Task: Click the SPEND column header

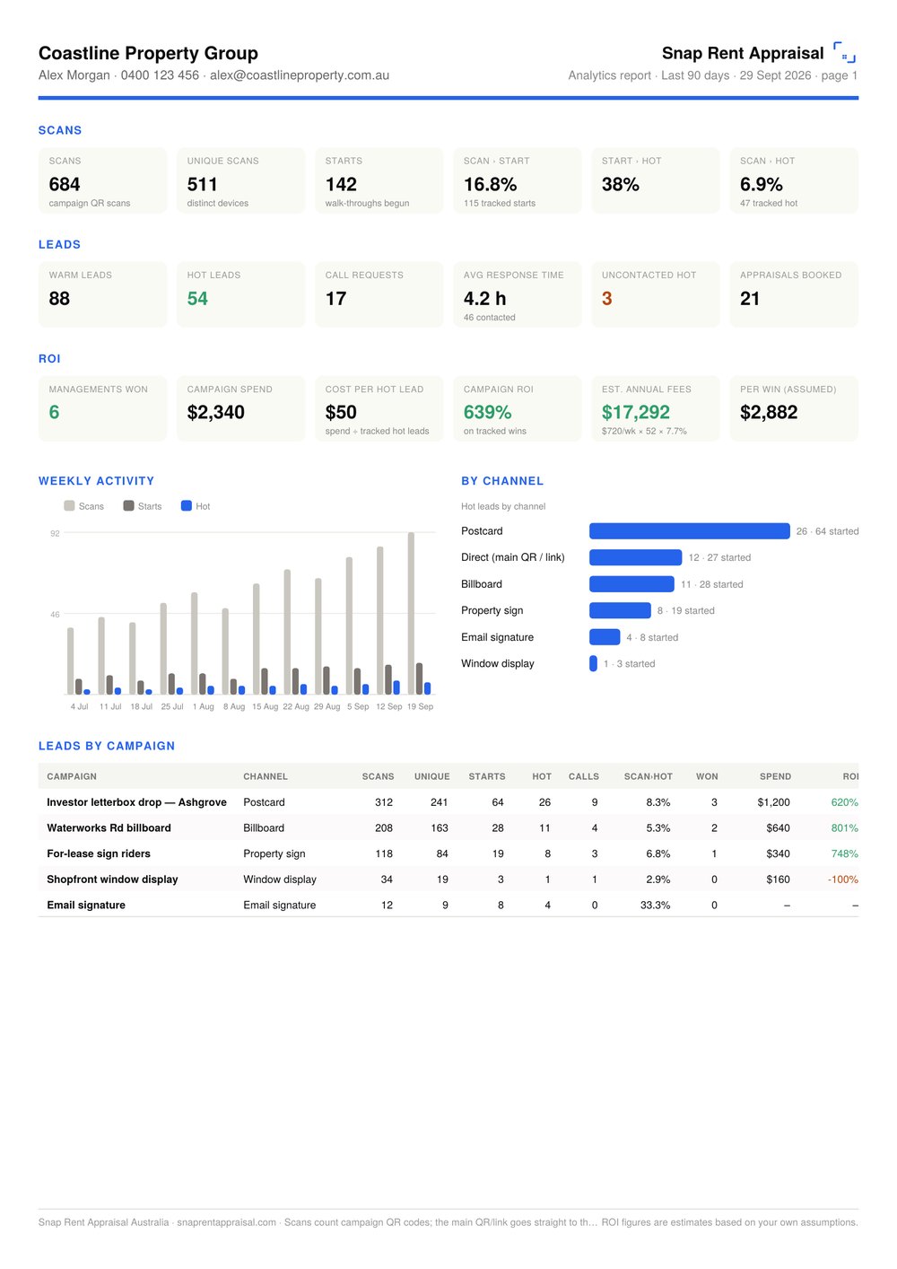Action: 775,776
